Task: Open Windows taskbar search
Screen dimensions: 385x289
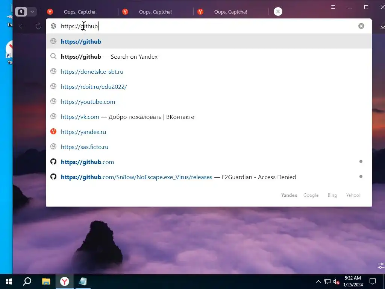Action: click(x=27, y=281)
